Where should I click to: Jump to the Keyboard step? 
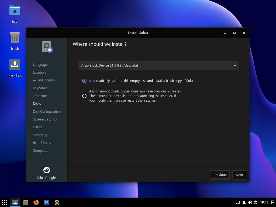[40, 88]
